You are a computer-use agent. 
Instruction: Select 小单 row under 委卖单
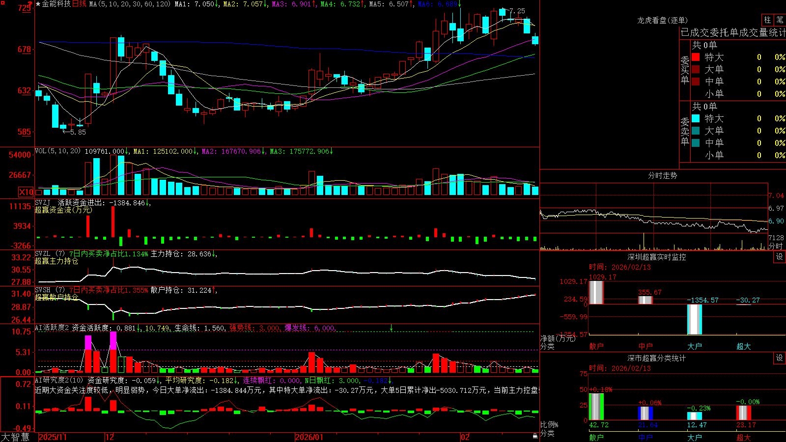[x=738, y=155]
